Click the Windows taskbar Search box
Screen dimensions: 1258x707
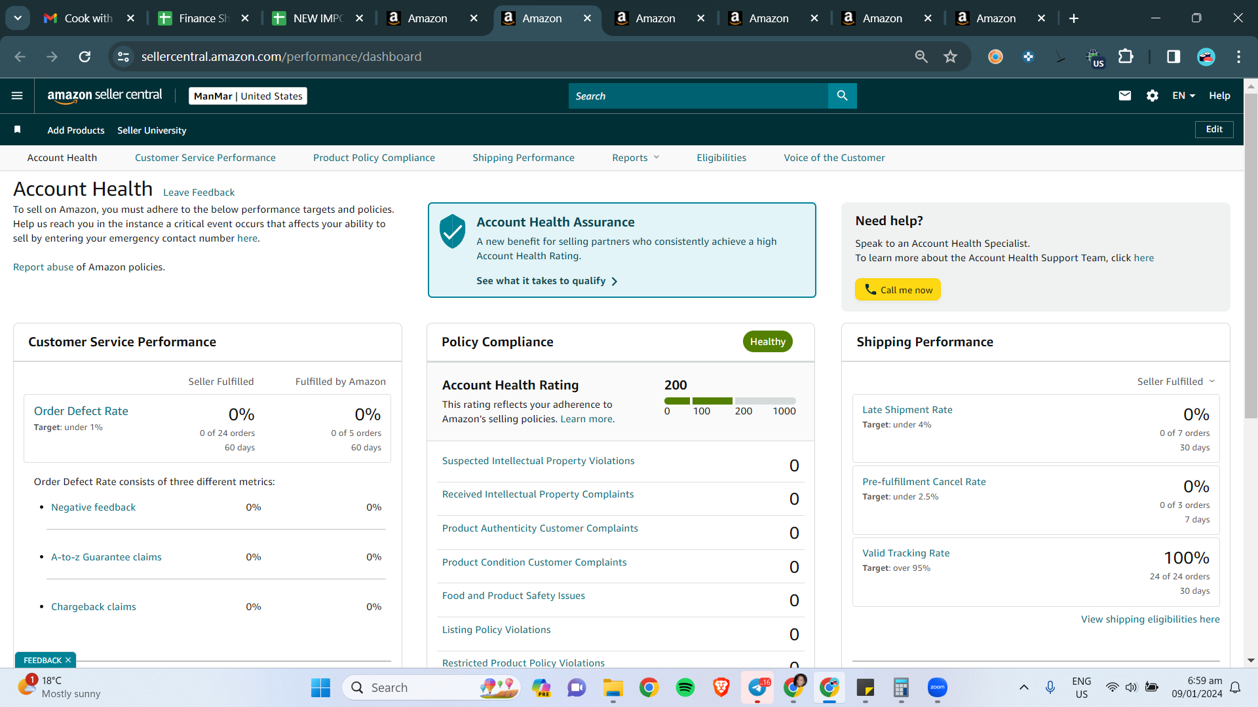pos(431,687)
